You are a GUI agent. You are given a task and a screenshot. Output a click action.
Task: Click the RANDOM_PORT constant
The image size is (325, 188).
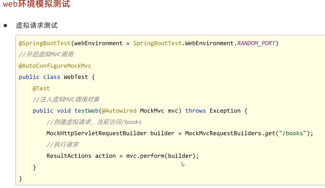pos(256,43)
